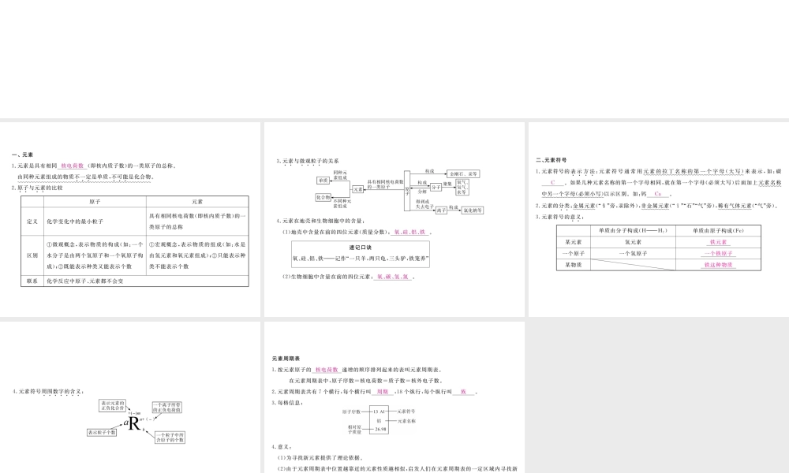
Task: Click the 定义 row label in the comparison table
Action: tap(32, 222)
